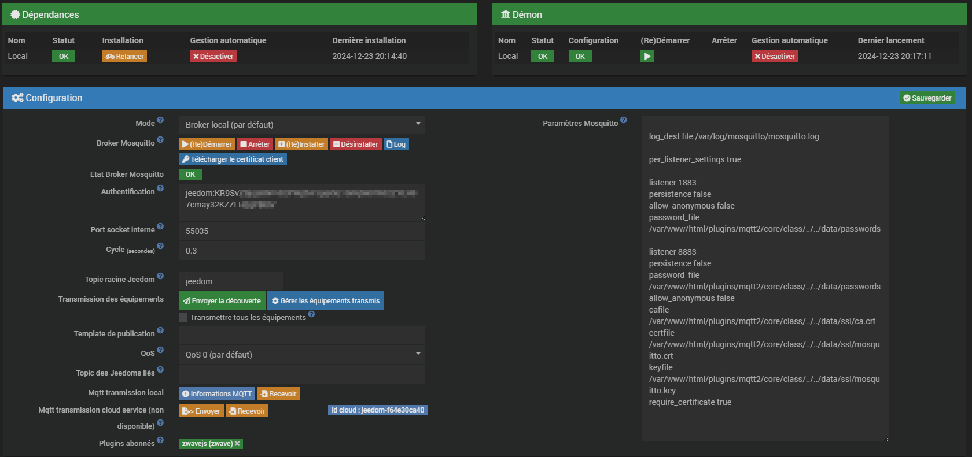This screenshot has width=972, height=457.
Task: Relaunch dependencies installation with Relancer
Action: (124, 56)
